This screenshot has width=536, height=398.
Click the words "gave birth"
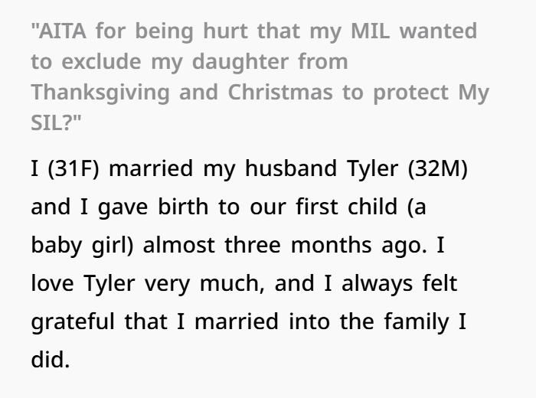click(153, 207)
